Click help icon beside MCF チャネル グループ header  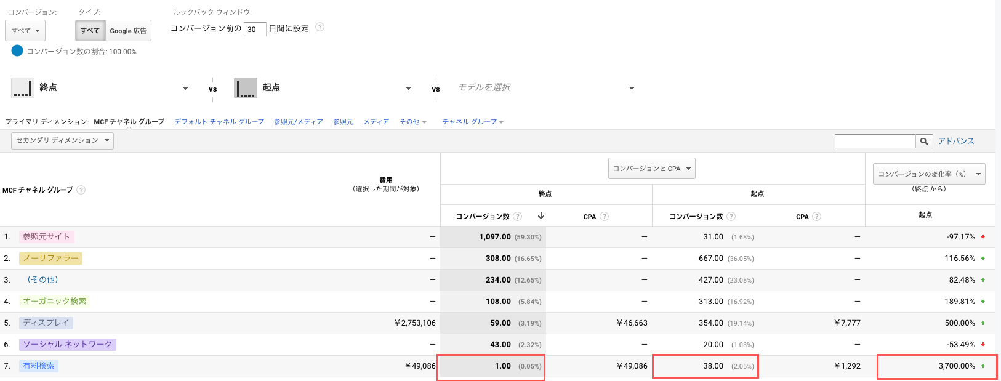(x=81, y=190)
